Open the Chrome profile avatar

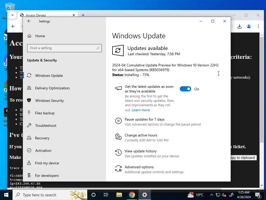point(249,26)
